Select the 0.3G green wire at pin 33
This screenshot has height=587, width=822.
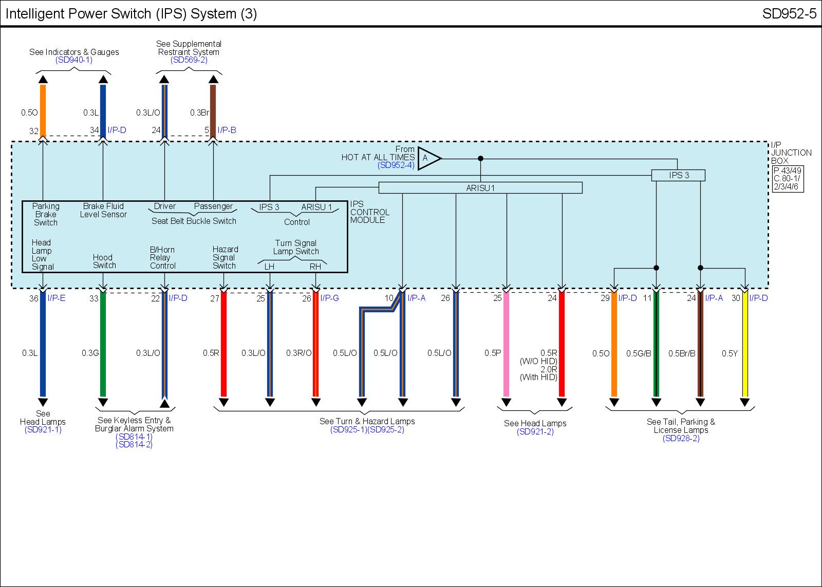(103, 344)
